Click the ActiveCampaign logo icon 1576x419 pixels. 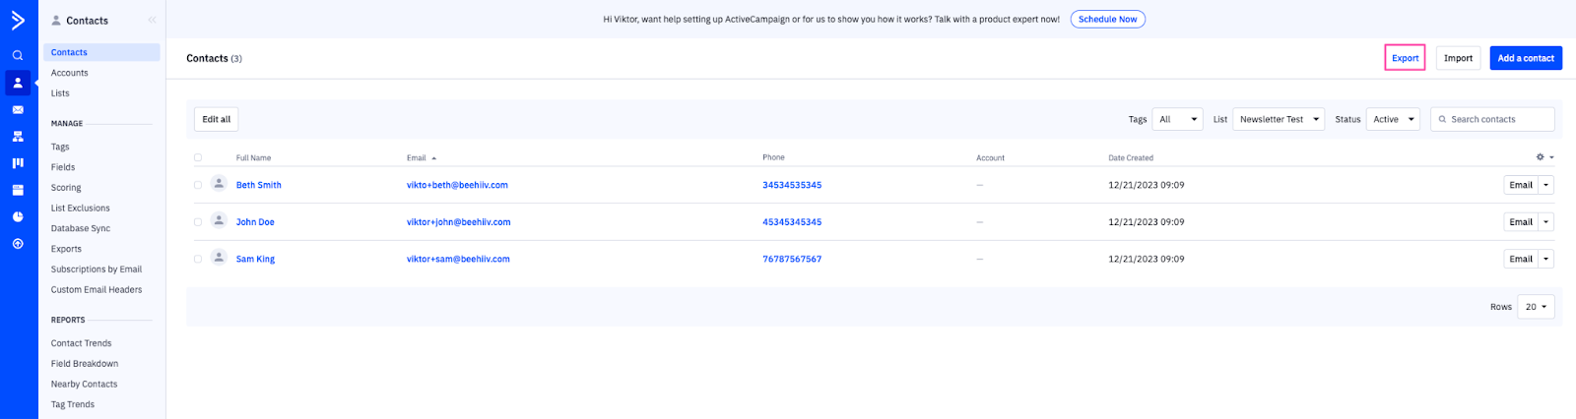18,20
